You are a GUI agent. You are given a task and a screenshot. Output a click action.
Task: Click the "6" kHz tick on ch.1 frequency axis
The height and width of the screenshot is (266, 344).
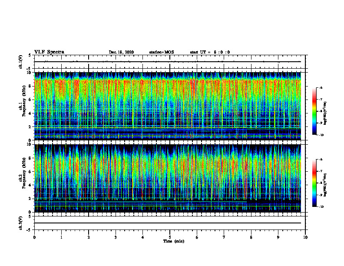31,100
